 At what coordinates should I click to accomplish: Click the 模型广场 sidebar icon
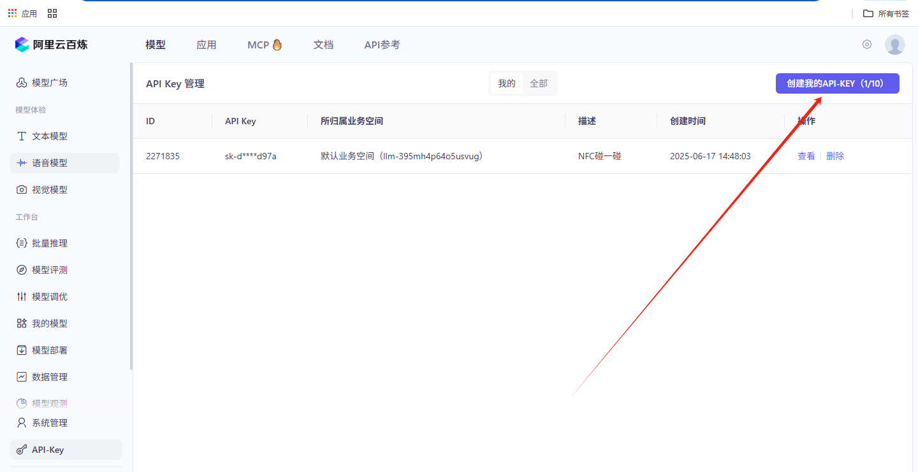click(x=22, y=83)
